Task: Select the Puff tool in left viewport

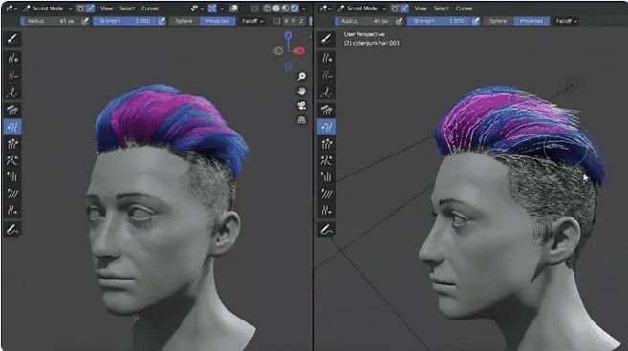Action: [x=12, y=176]
